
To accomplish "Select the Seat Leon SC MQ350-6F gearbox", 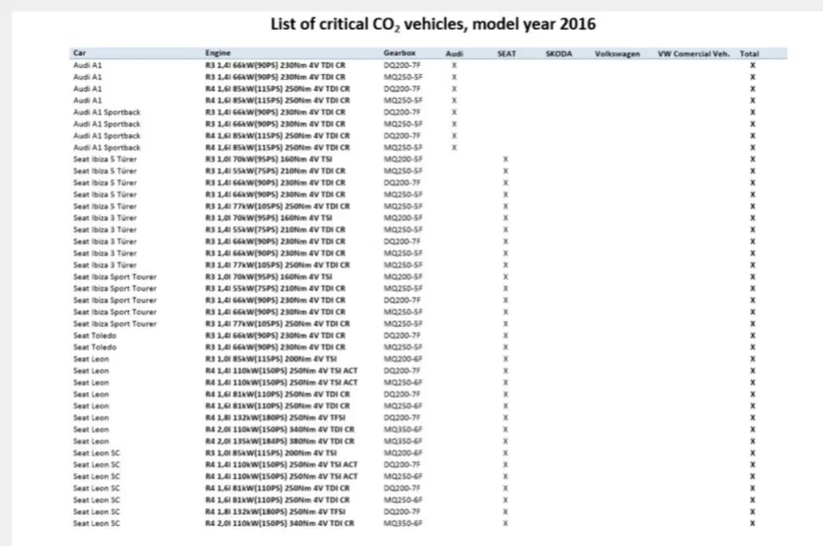I will [x=403, y=523].
